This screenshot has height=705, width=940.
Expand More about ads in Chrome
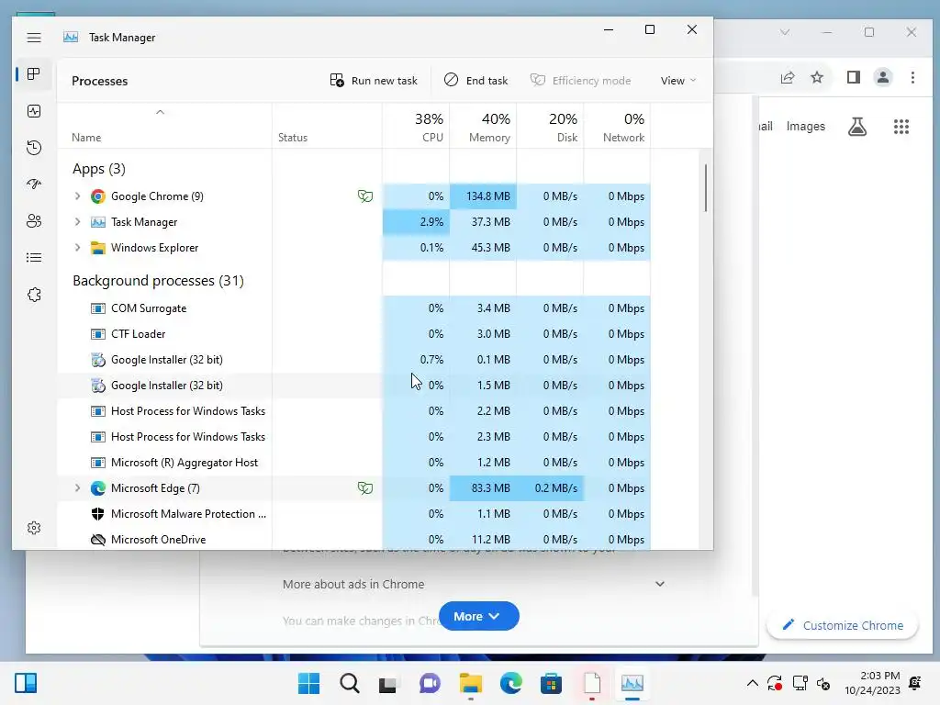pos(474,584)
